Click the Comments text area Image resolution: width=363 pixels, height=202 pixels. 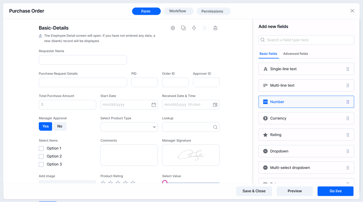[x=129, y=155]
